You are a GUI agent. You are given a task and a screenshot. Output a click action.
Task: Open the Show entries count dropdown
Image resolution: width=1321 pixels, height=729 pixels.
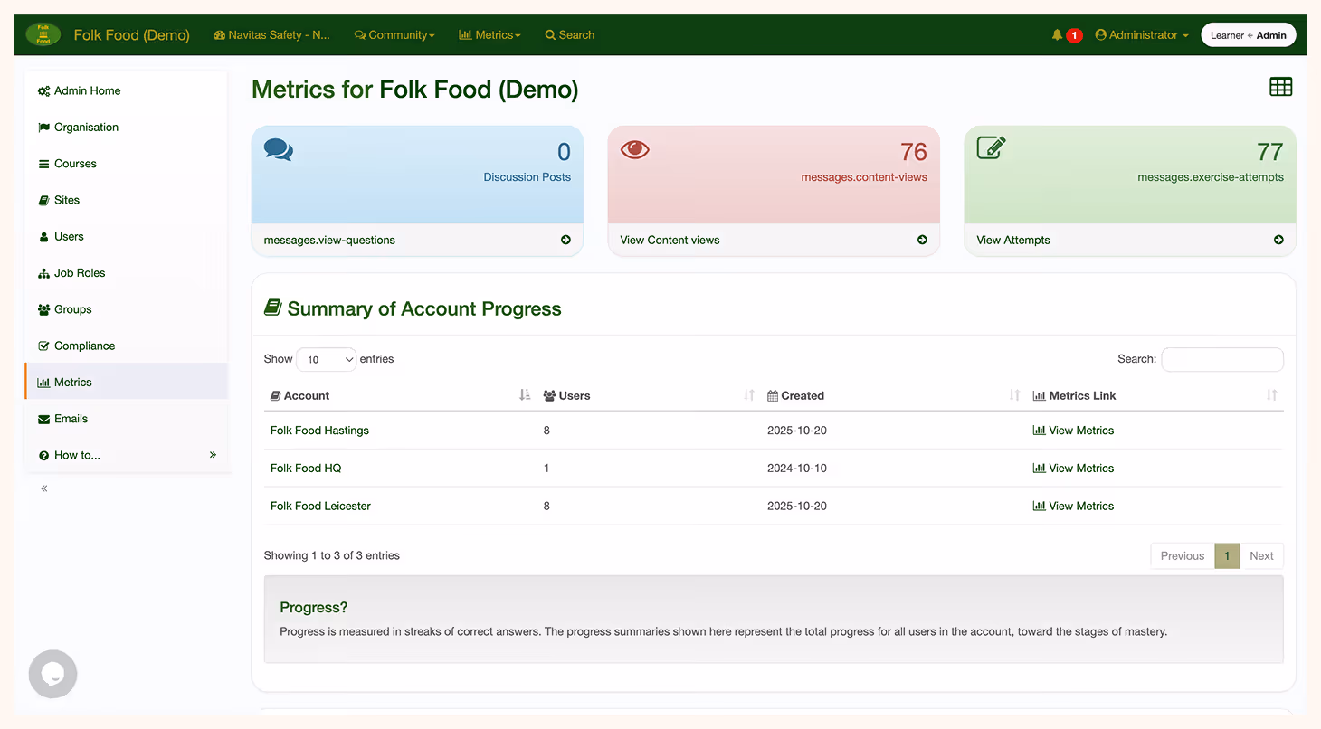(x=327, y=359)
